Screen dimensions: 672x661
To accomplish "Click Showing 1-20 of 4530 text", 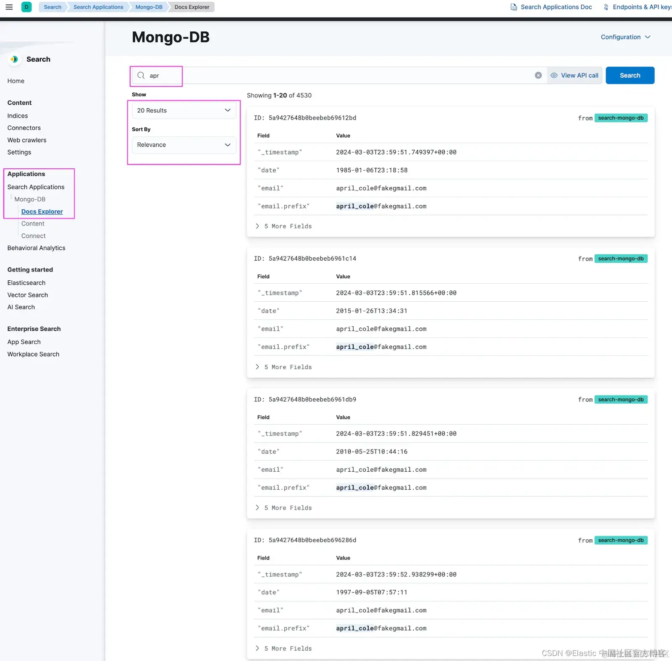I will click(x=279, y=95).
